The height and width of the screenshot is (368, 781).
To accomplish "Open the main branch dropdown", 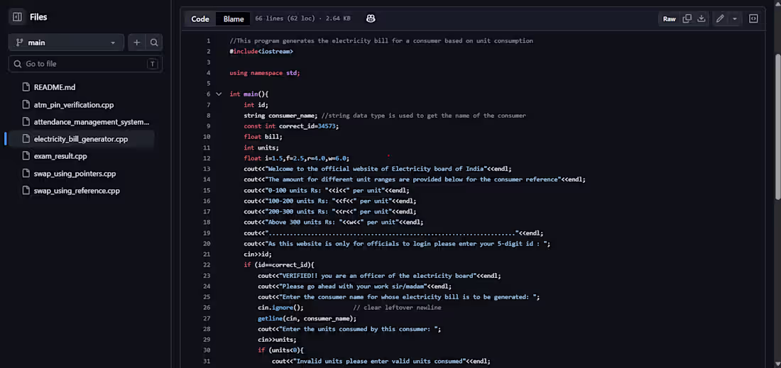I will (x=66, y=43).
